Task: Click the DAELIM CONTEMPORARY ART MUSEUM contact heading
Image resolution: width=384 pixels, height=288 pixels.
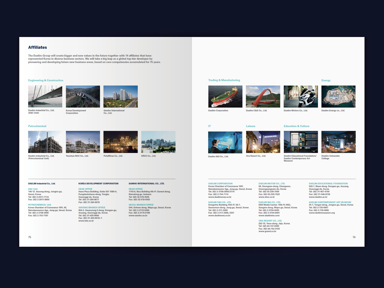Action: click(x=330, y=202)
